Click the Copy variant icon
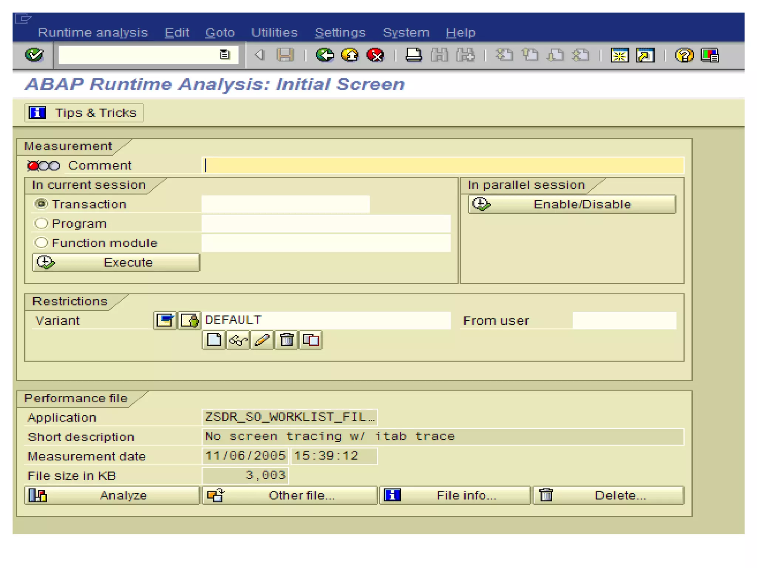 point(310,339)
